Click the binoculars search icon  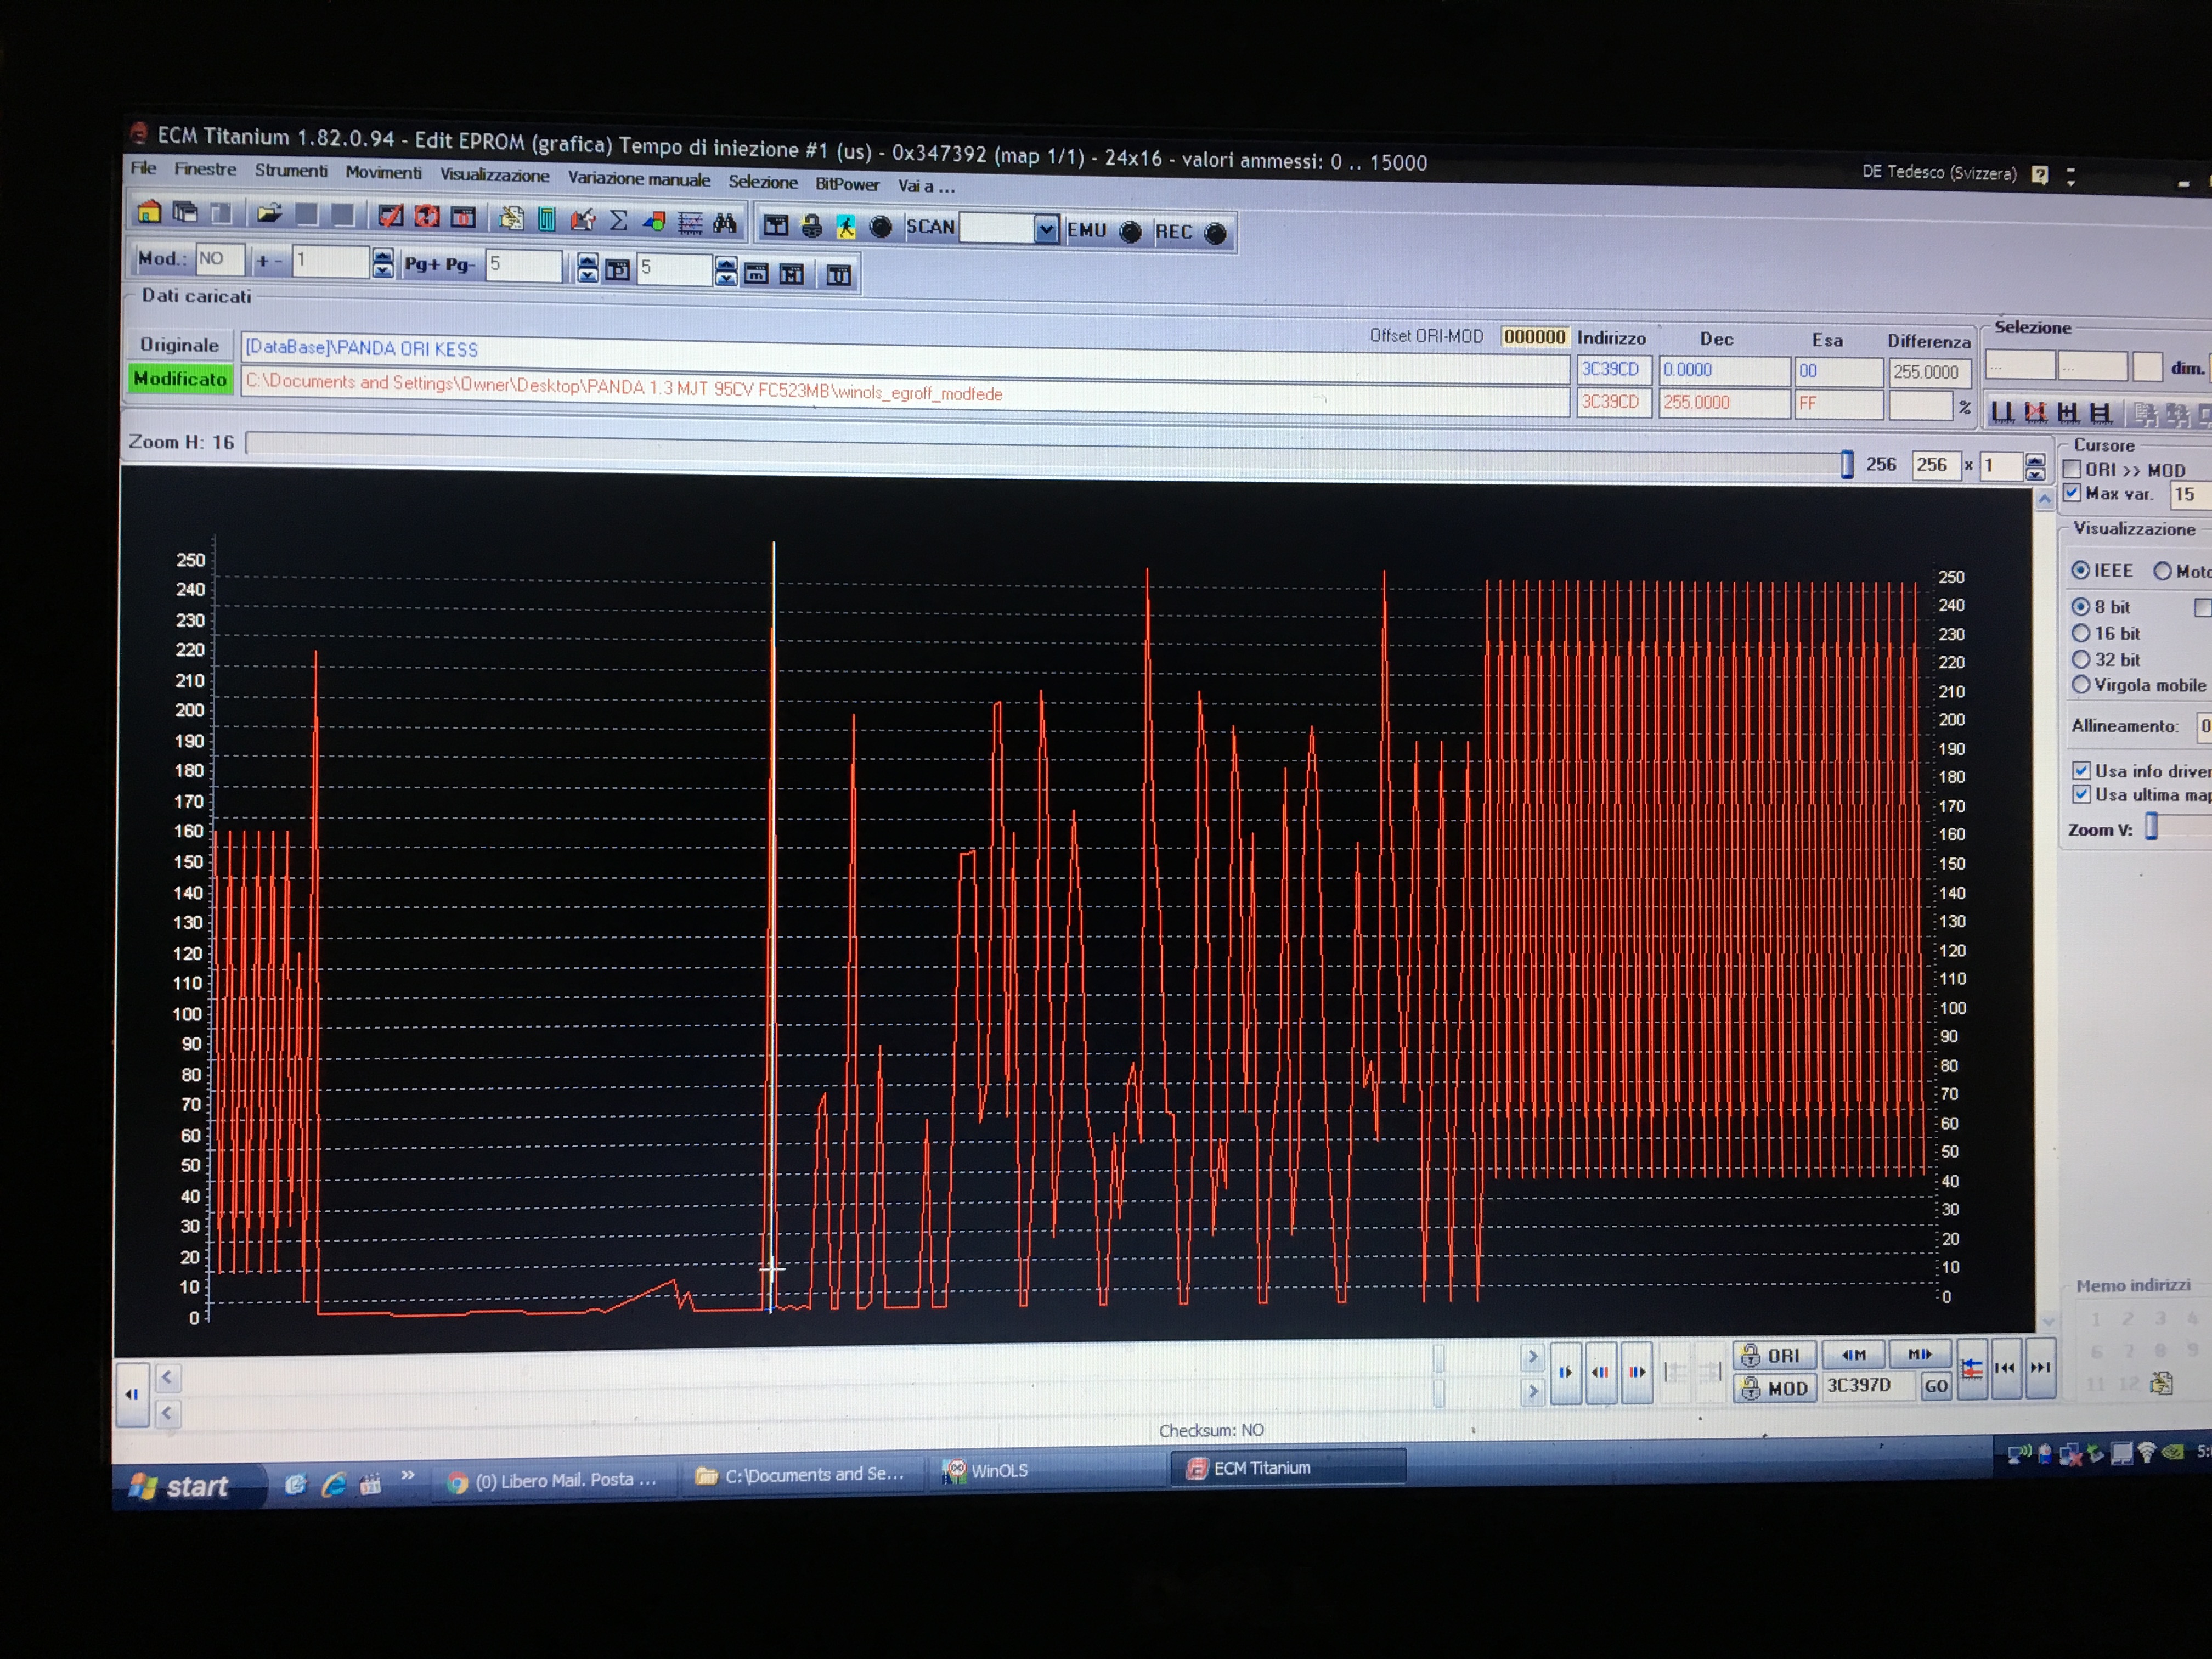[x=725, y=223]
